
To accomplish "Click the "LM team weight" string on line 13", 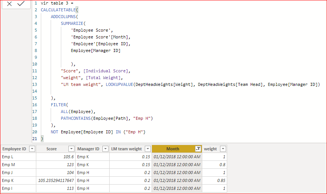I will coord(81,84).
